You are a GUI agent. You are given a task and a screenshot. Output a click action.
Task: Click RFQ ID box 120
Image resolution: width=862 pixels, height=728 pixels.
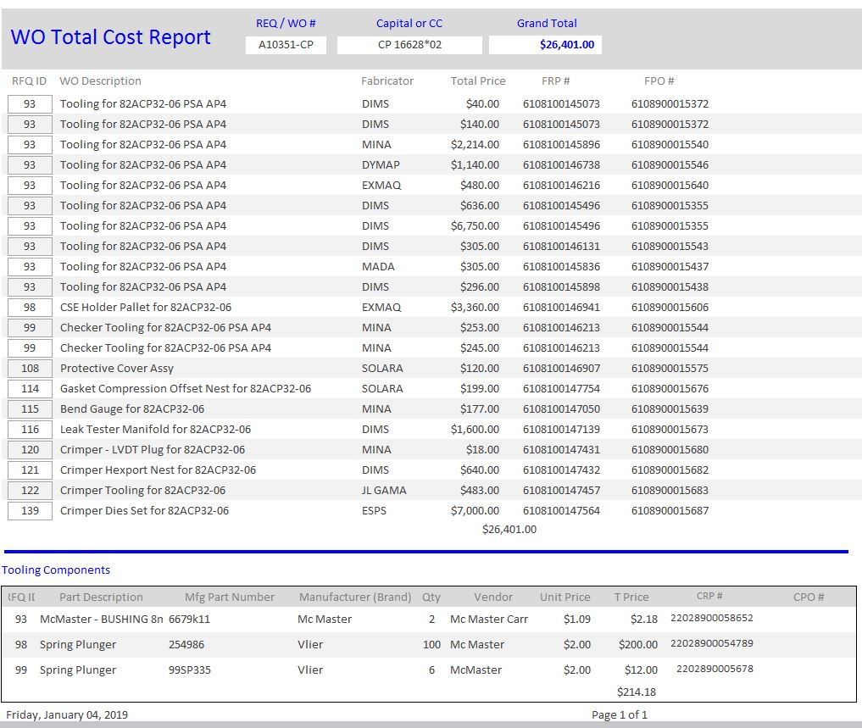(x=30, y=450)
